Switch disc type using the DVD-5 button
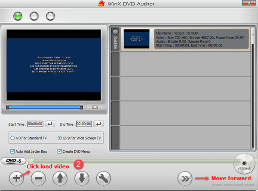 13,161
